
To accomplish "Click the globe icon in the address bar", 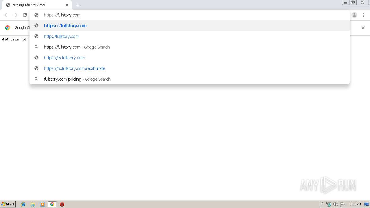I will coord(36,15).
